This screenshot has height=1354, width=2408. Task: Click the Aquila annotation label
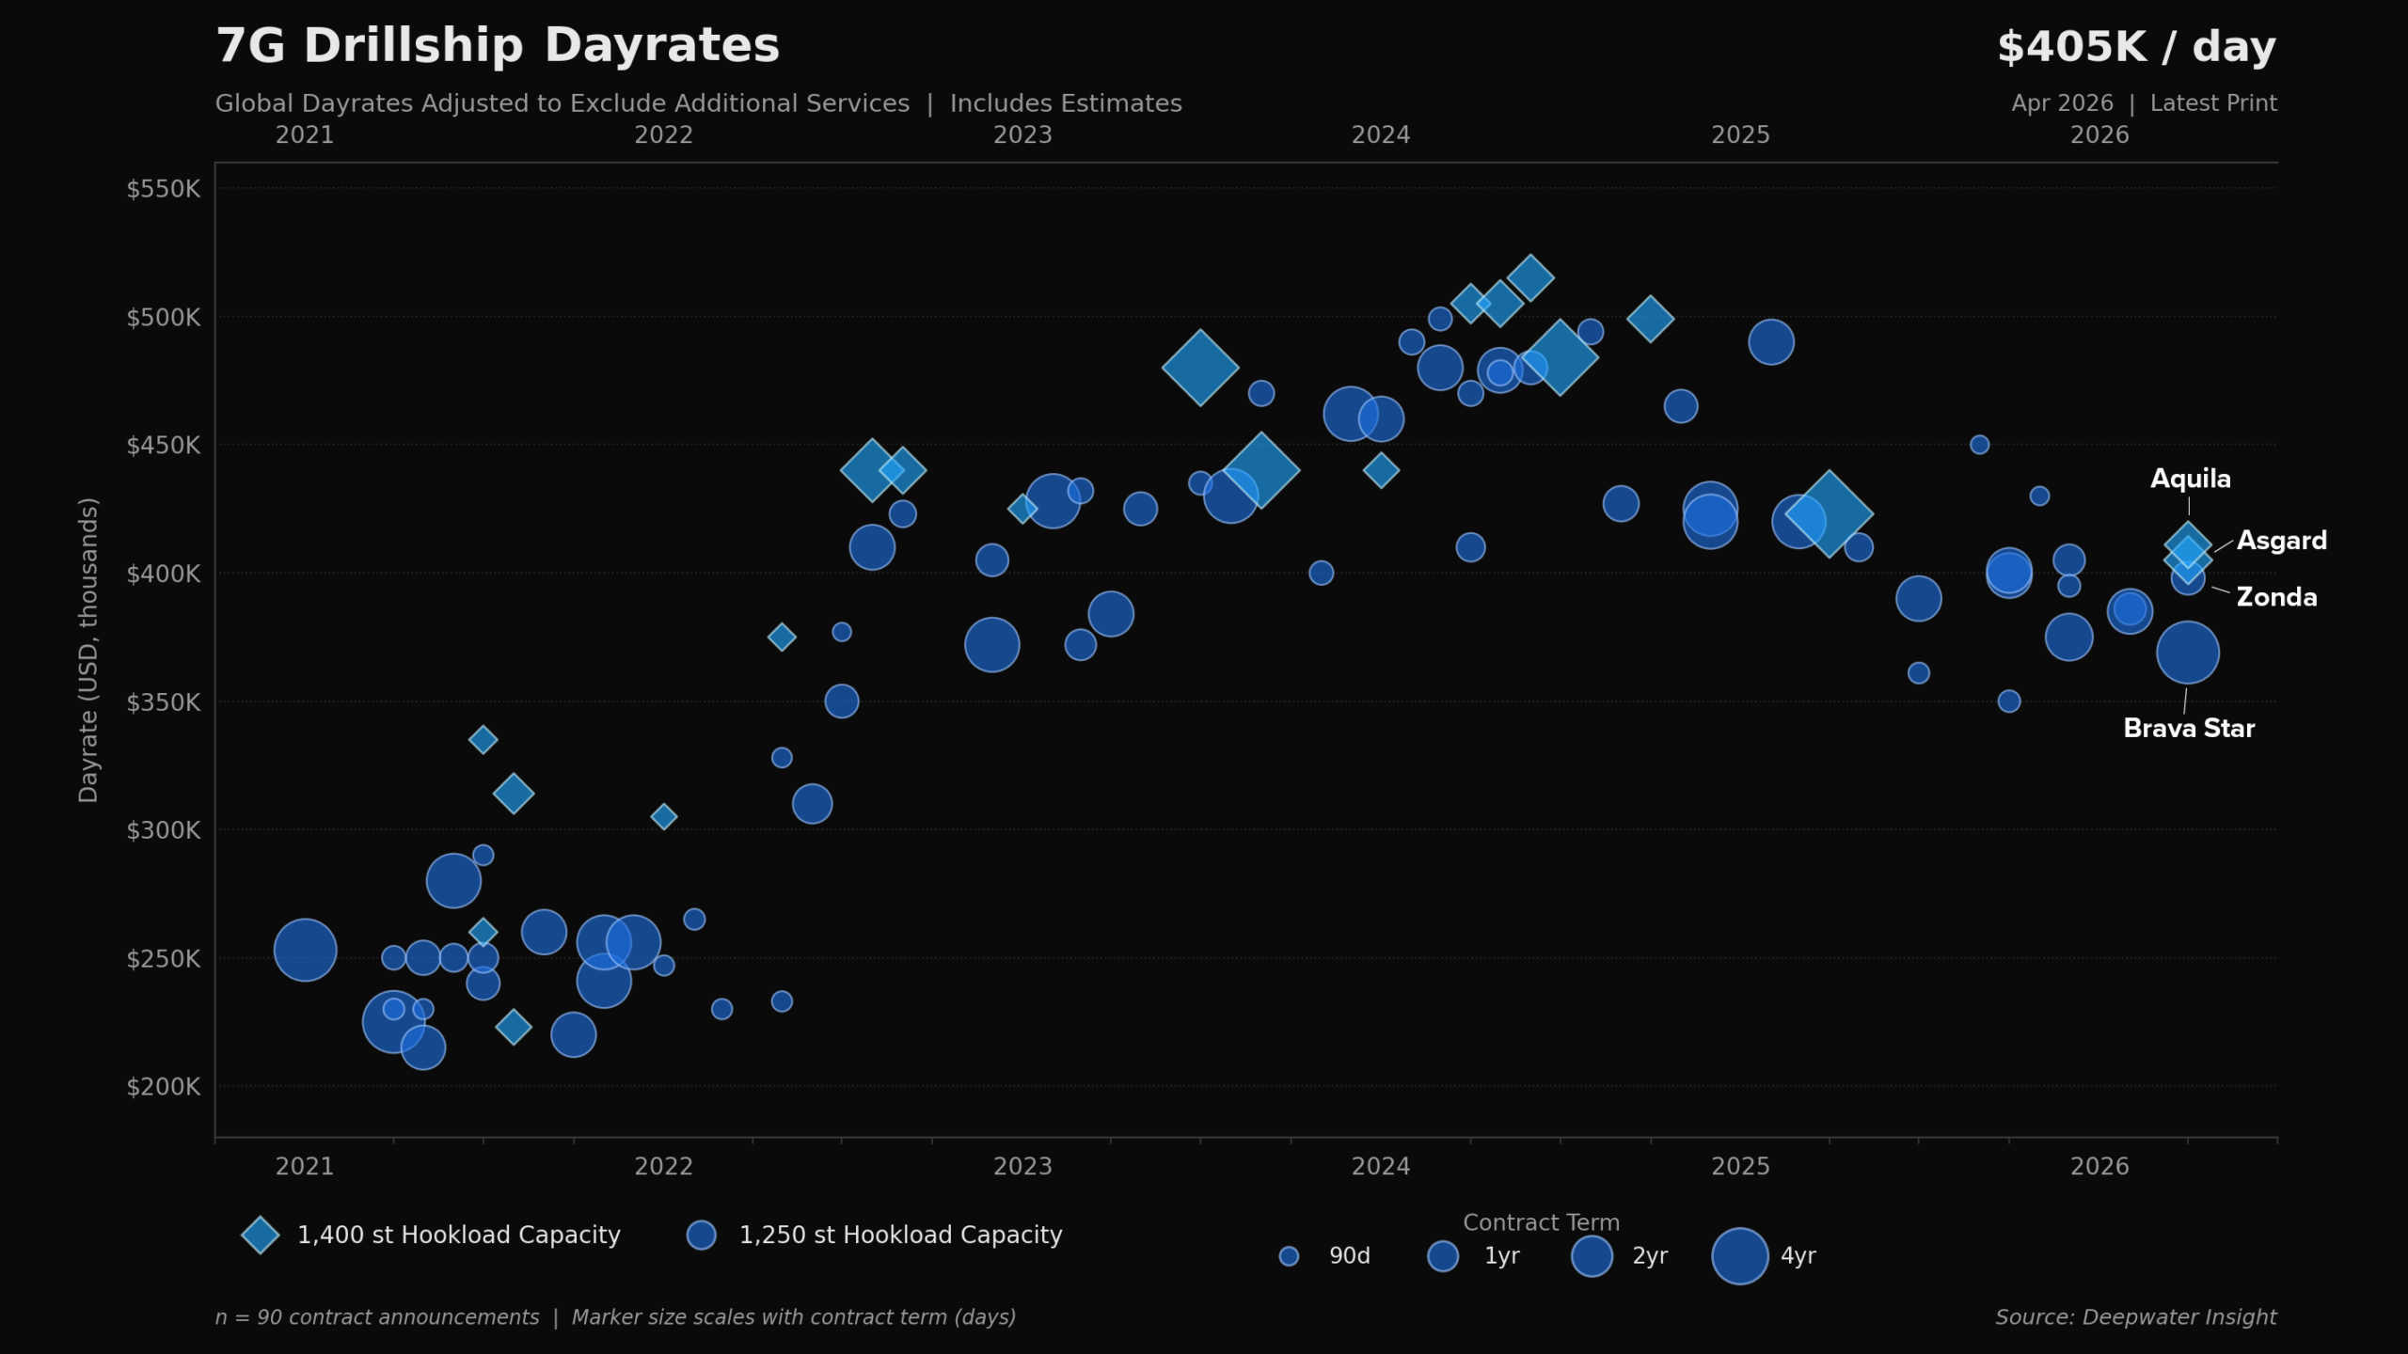tap(2190, 479)
